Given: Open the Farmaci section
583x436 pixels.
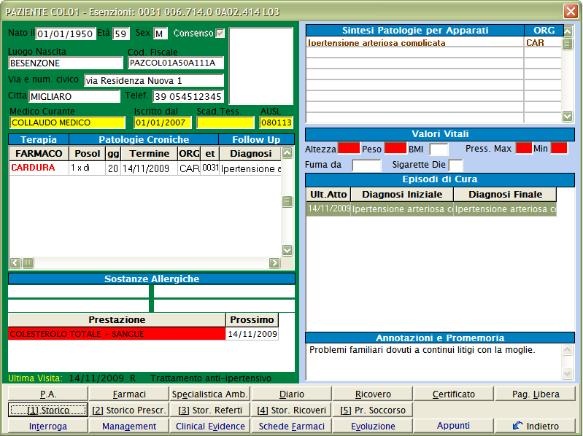Looking at the screenshot, I should tap(129, 394).
